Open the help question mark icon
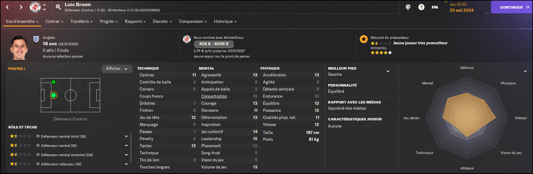Screen dimensions: 533x174 click(421, 7)
